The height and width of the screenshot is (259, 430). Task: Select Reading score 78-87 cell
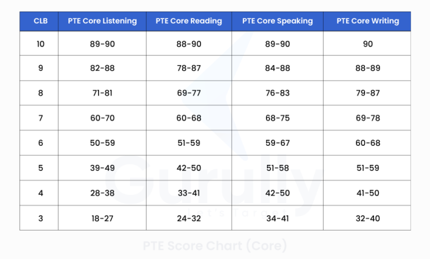click(188, 68)
